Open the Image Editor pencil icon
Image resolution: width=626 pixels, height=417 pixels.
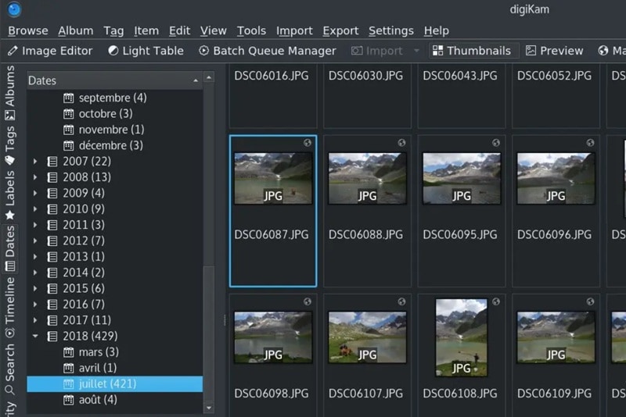[x=13, y=51]
